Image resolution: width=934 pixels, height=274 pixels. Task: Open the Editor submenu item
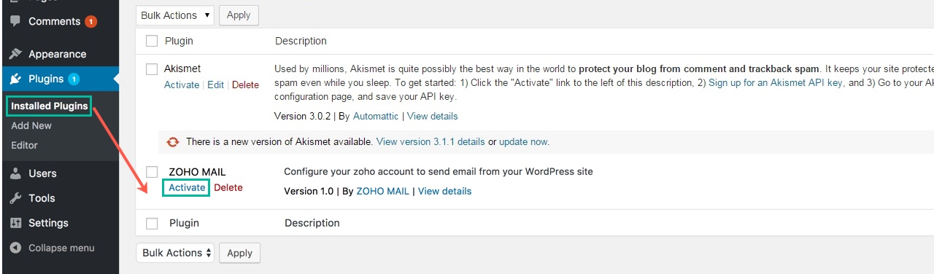24,145
